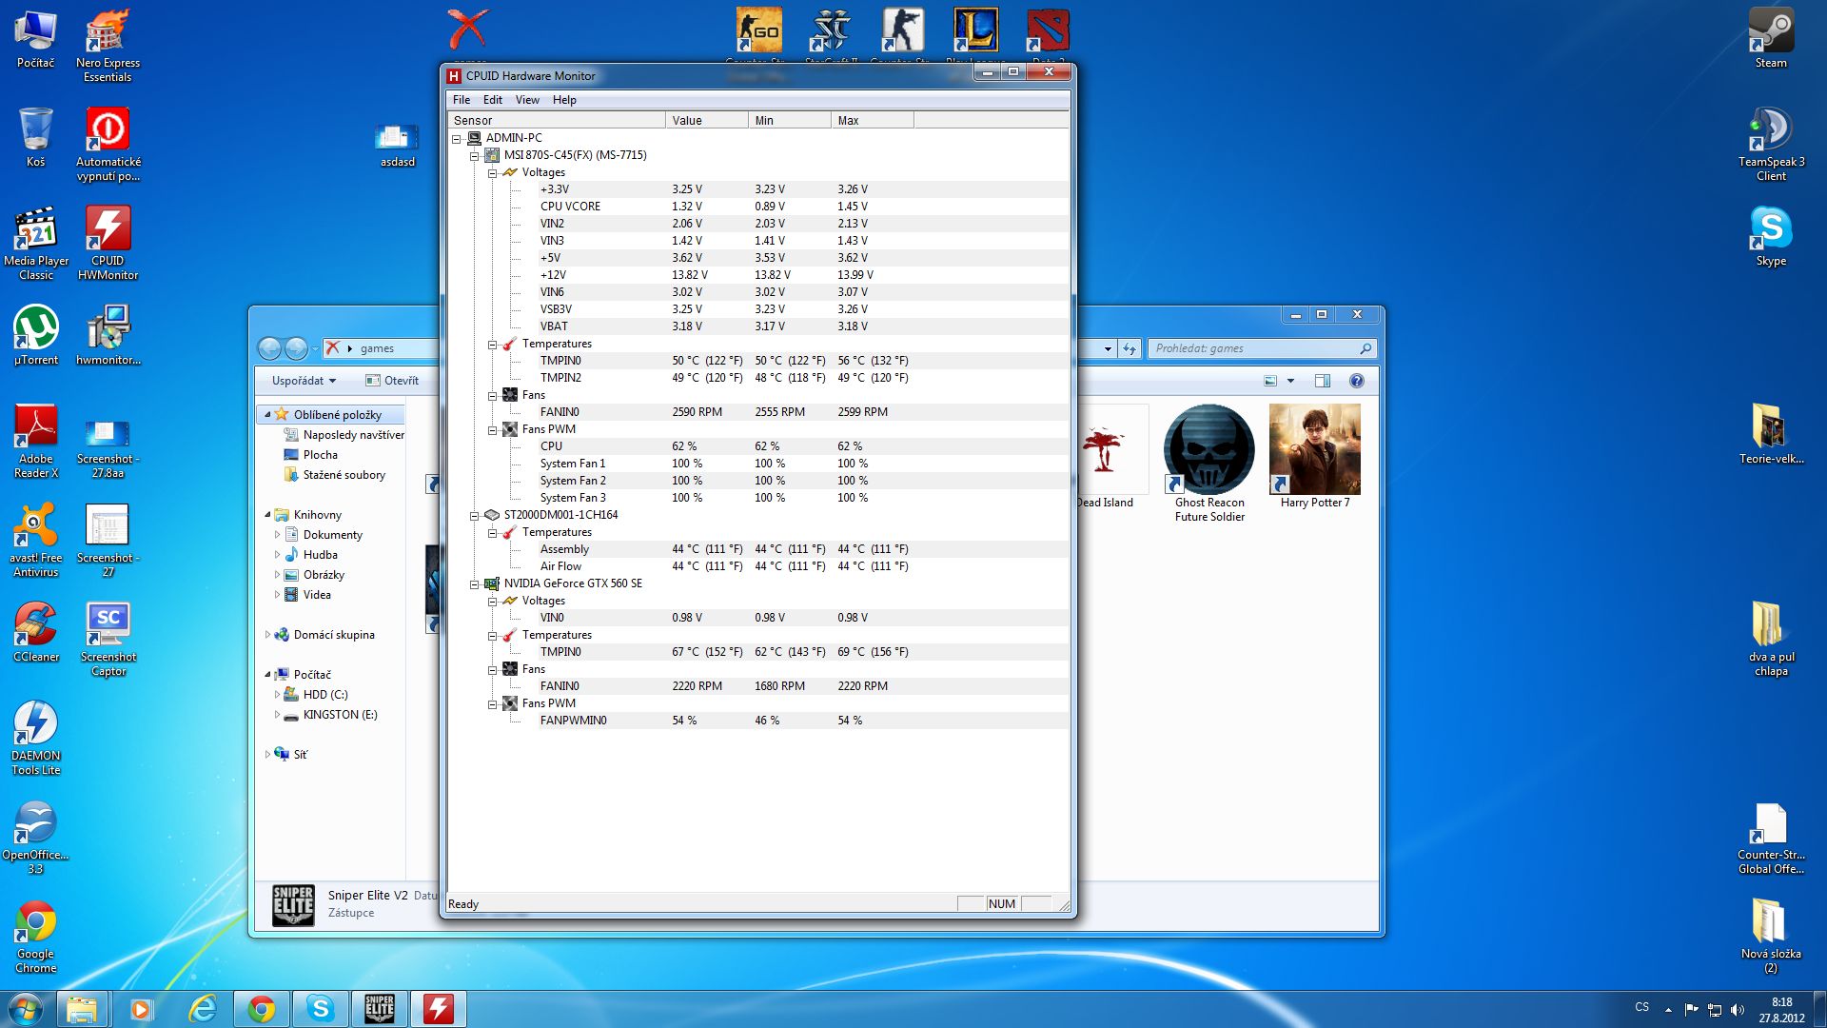Screen dimensions: 1827x1028
Task: Open Nero Express Essentials desktop icon
Action: click(108, 46)
